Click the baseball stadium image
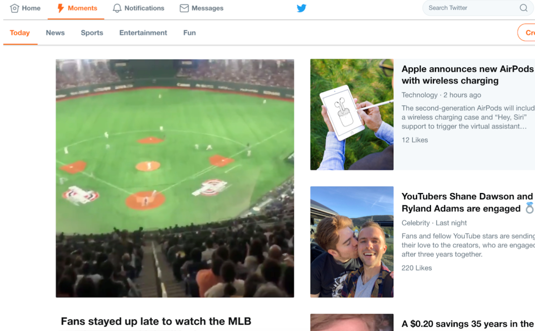This screenshot has height=331, width=535. [175, 178]
